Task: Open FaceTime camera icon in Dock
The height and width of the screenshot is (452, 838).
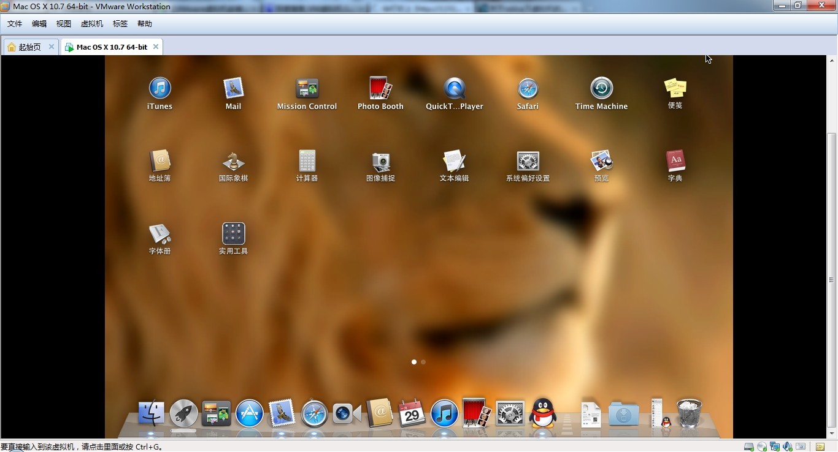Action: [x=347, y=414]
